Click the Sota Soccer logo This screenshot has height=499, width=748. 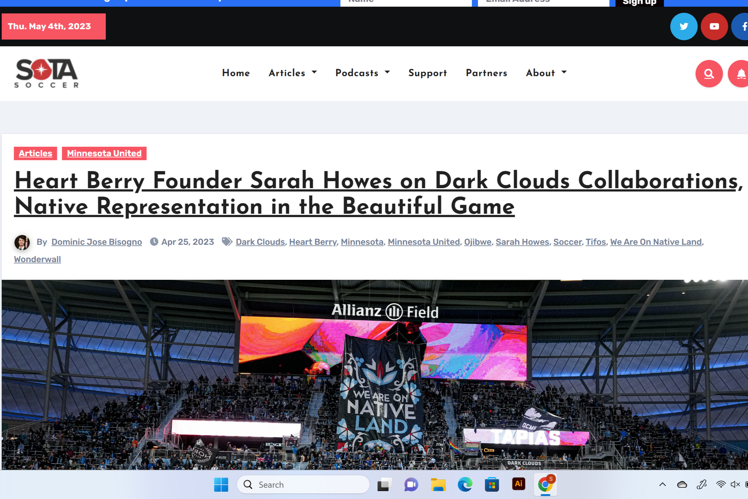coord(46,73)
